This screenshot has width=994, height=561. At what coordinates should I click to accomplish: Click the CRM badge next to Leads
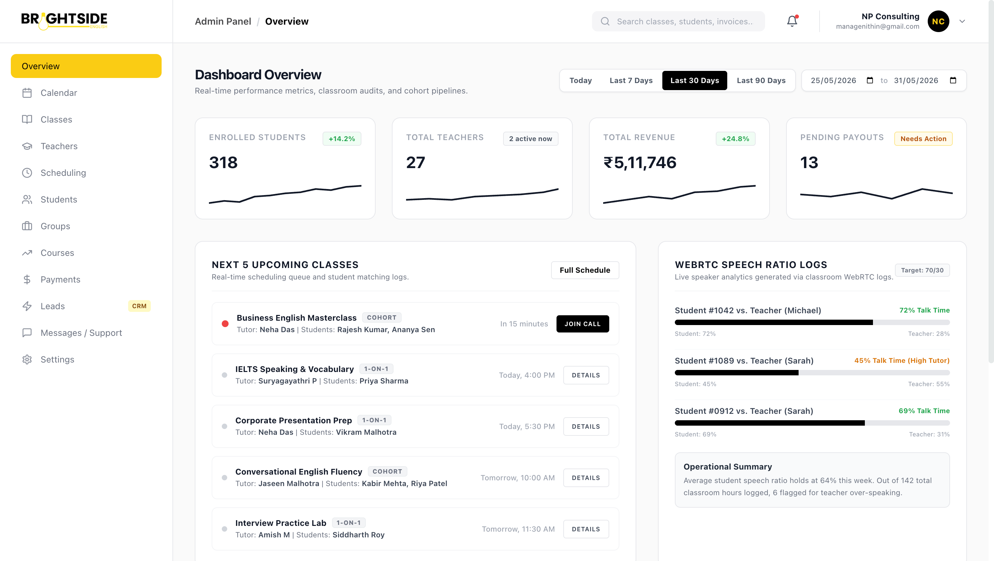coord(139,306)
